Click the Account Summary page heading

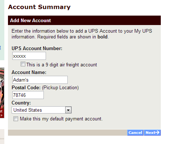39,7
